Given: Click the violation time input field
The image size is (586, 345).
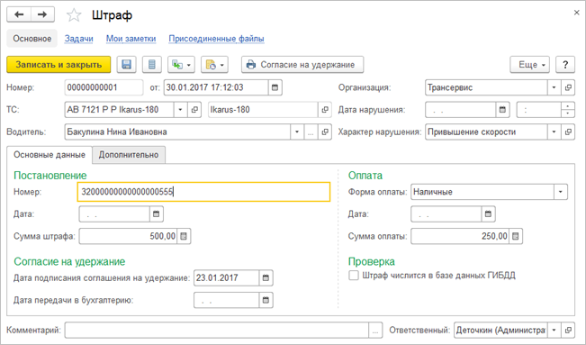Looking at the screenshot, I should (539, 110).
